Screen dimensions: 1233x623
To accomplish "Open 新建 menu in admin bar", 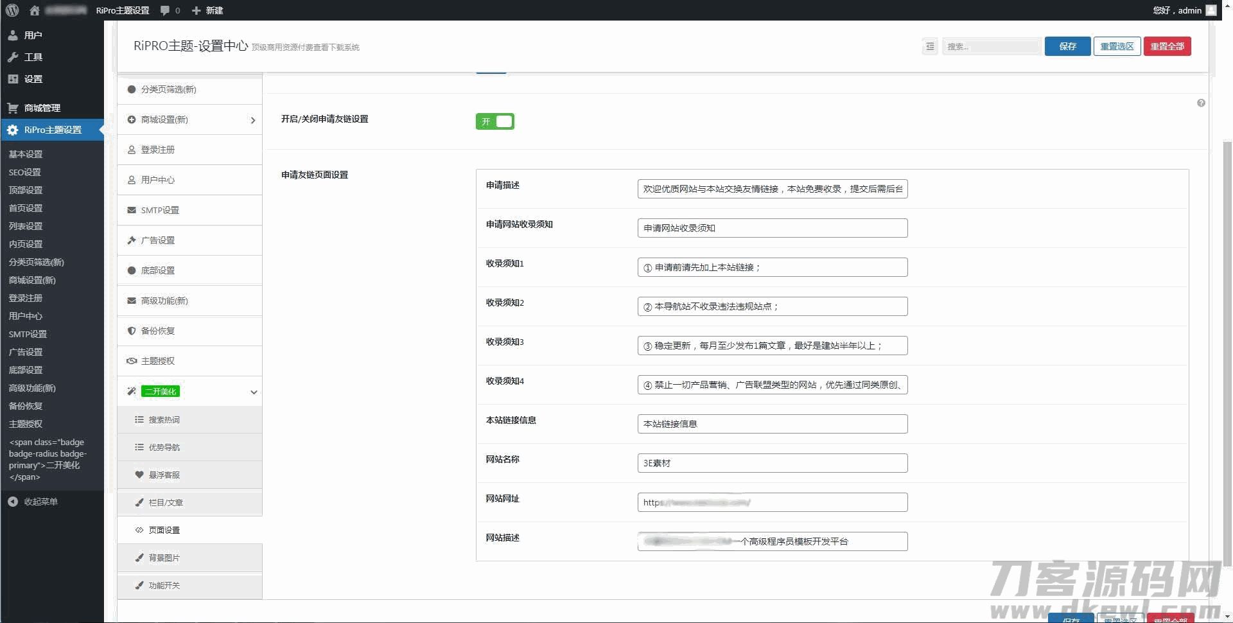I will [x=207, y=10].
